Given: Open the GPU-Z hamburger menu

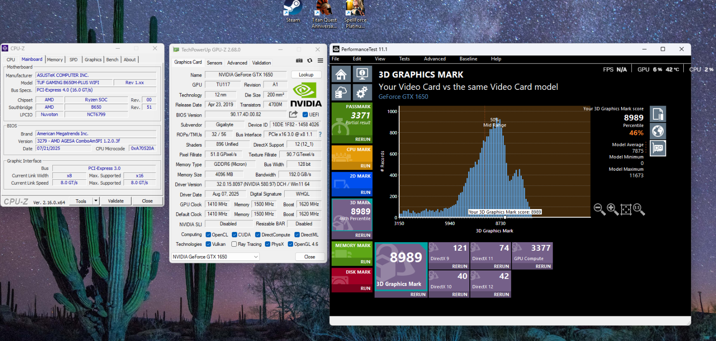Looking at the screenshot, I should tap(320, 61).
